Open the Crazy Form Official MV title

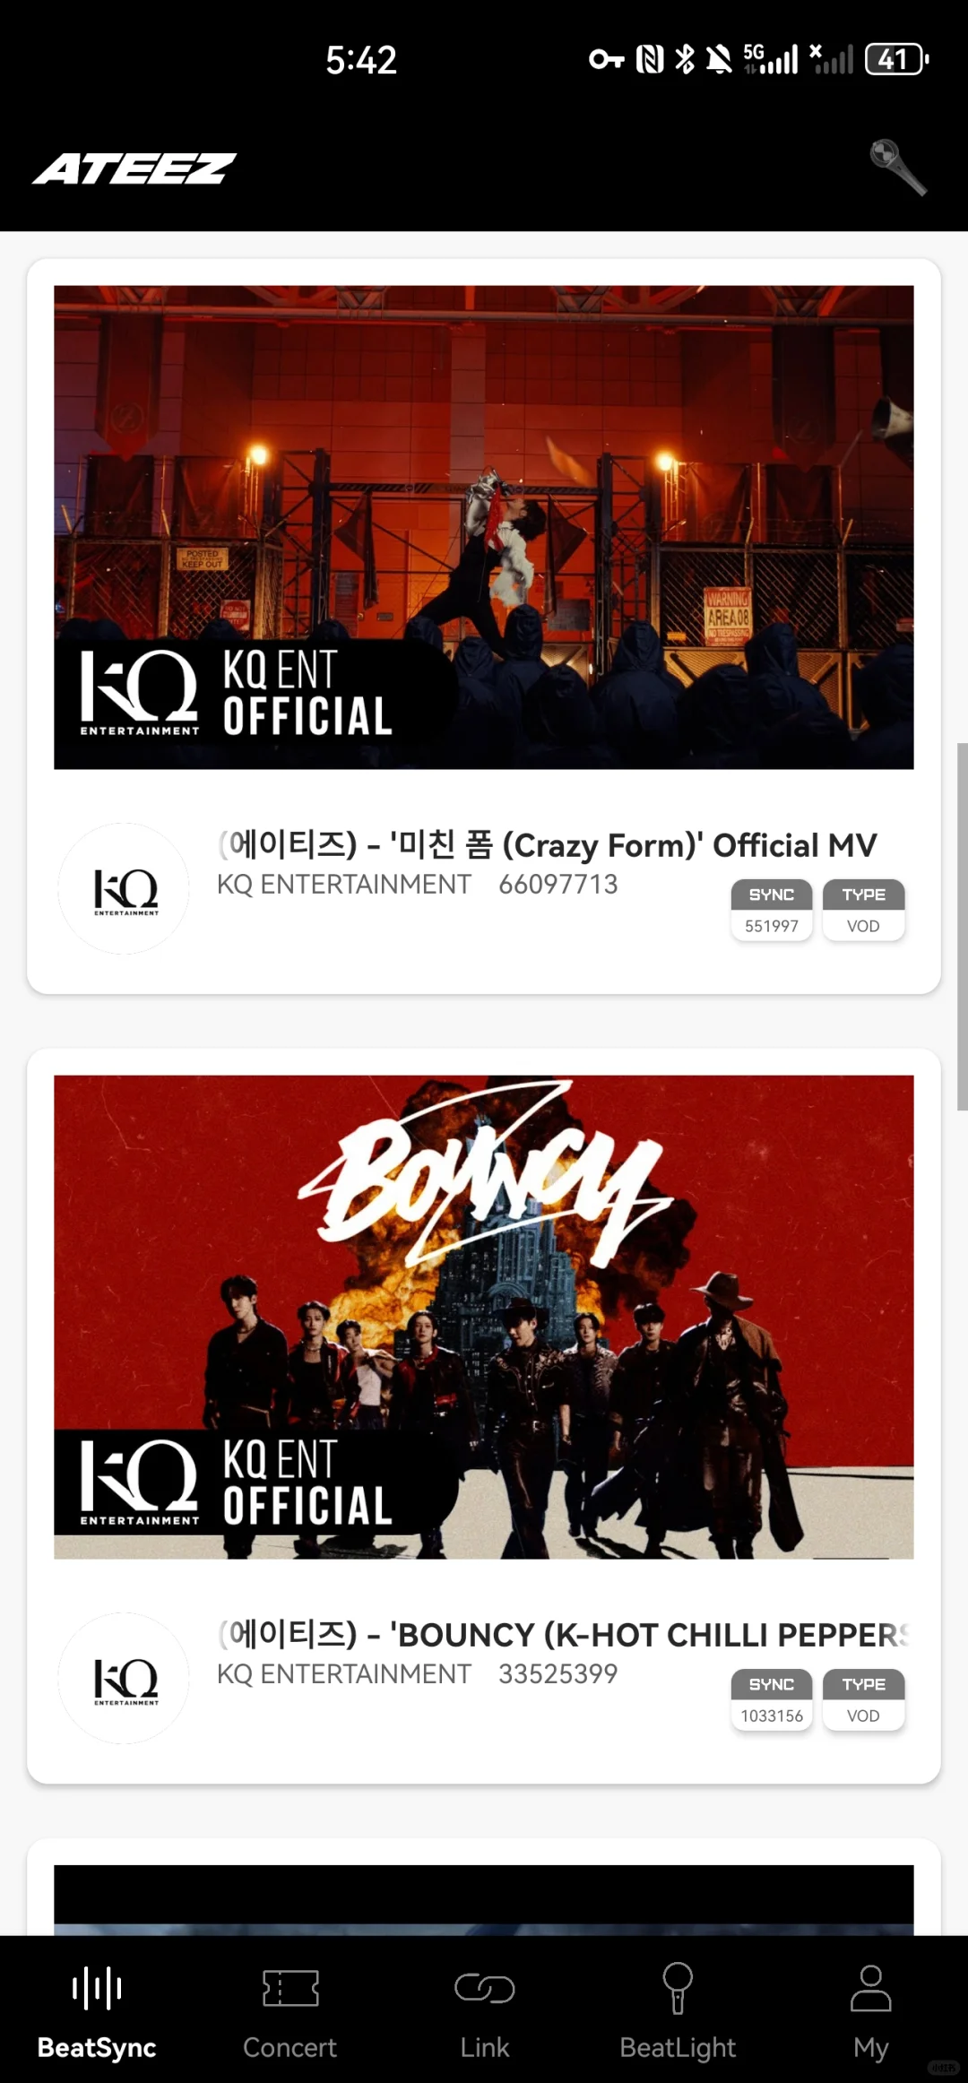[x=548, y=844]
